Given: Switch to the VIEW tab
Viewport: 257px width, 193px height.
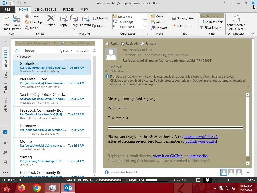Looking at the screenshot, I should (84, 10).
